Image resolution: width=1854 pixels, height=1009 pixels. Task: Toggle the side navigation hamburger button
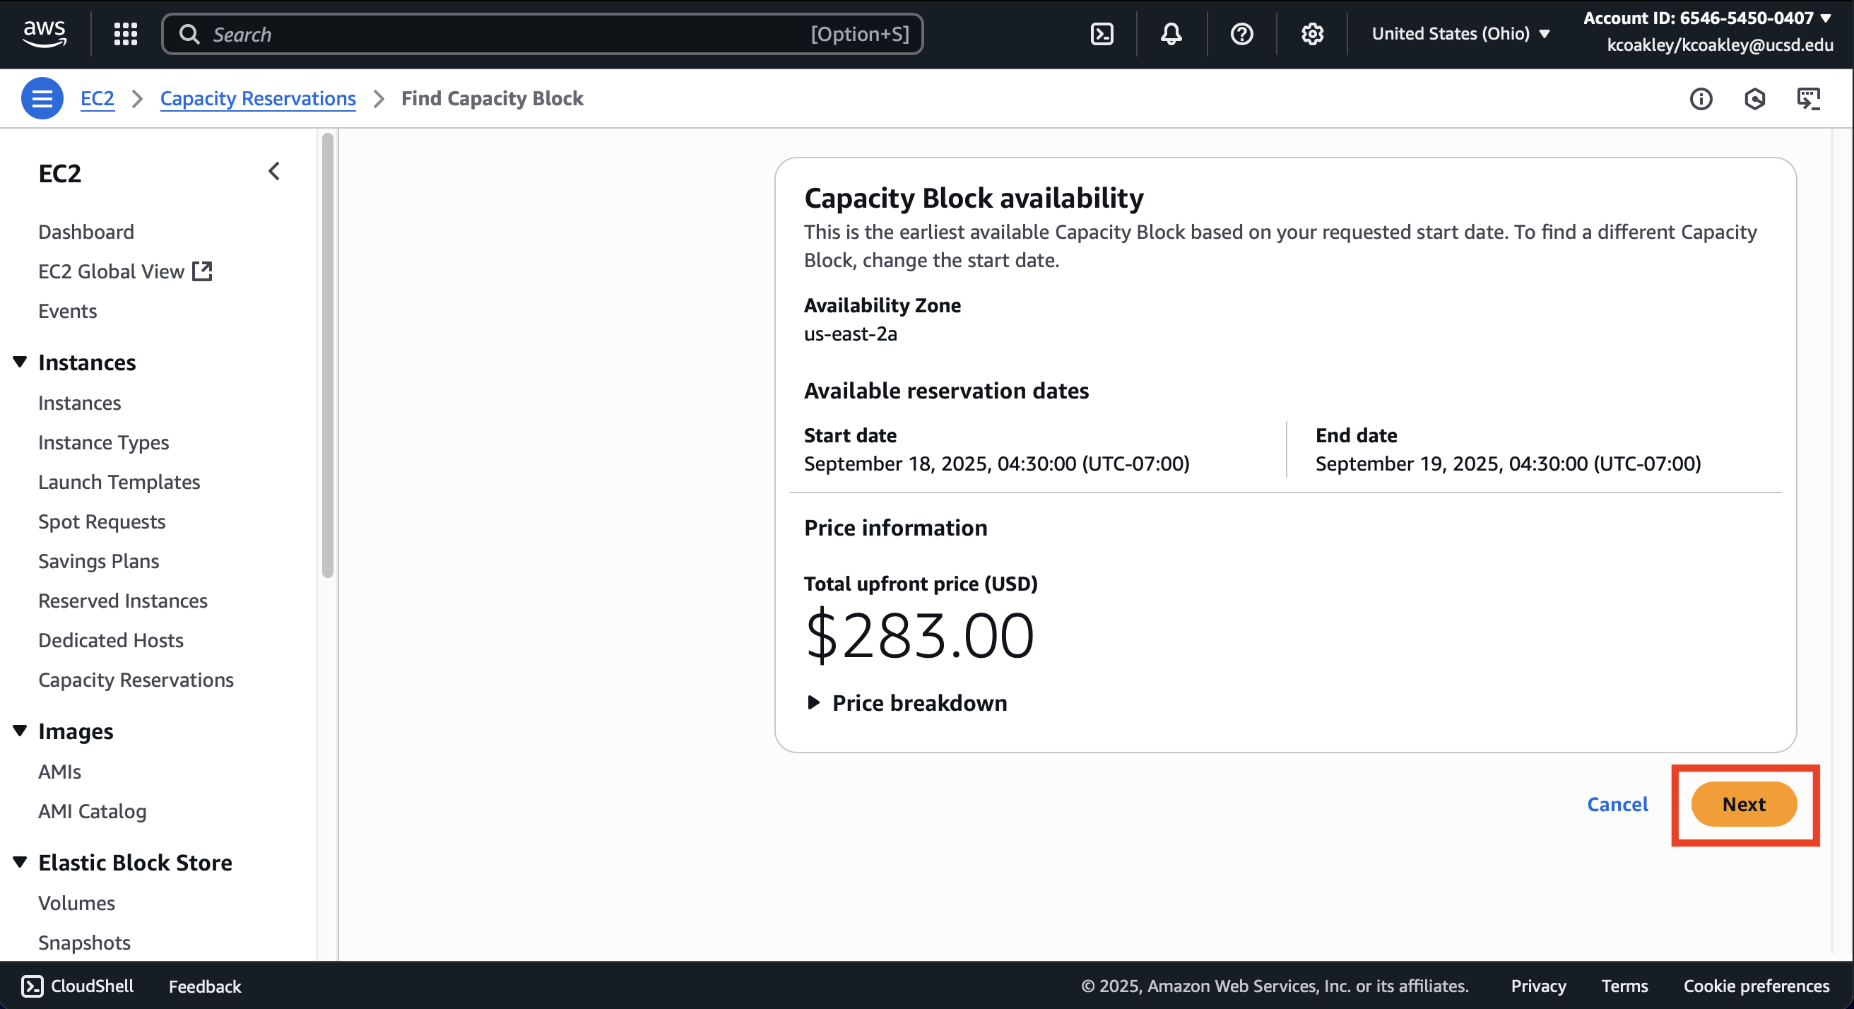(42, 99)
